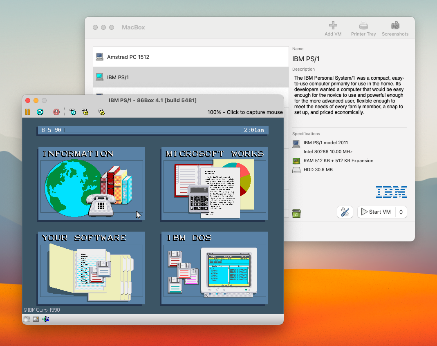Click the Ctrl+Alt+Esc toolbar icon

click(85, 112)
